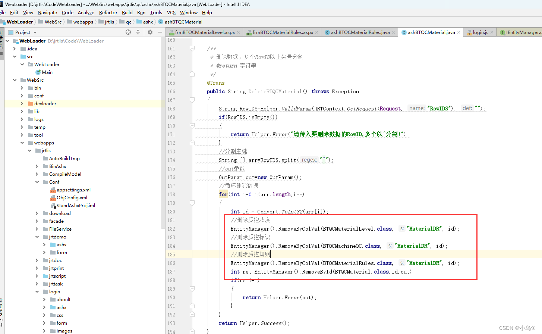Click the @Trans annotation on line 165
This screenshot has width=542, height=334.
pyautogui.click(x=216, y=83)
